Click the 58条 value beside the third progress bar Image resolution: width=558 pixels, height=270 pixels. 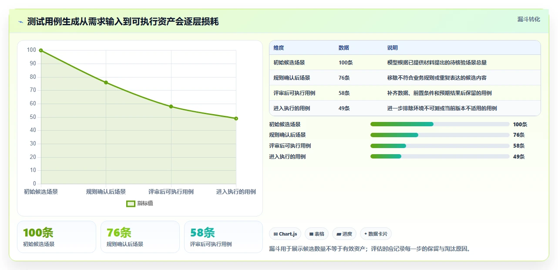click(x=519, y=146)
